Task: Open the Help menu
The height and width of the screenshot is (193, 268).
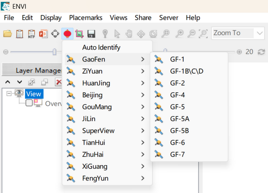Action: (193, 18)
